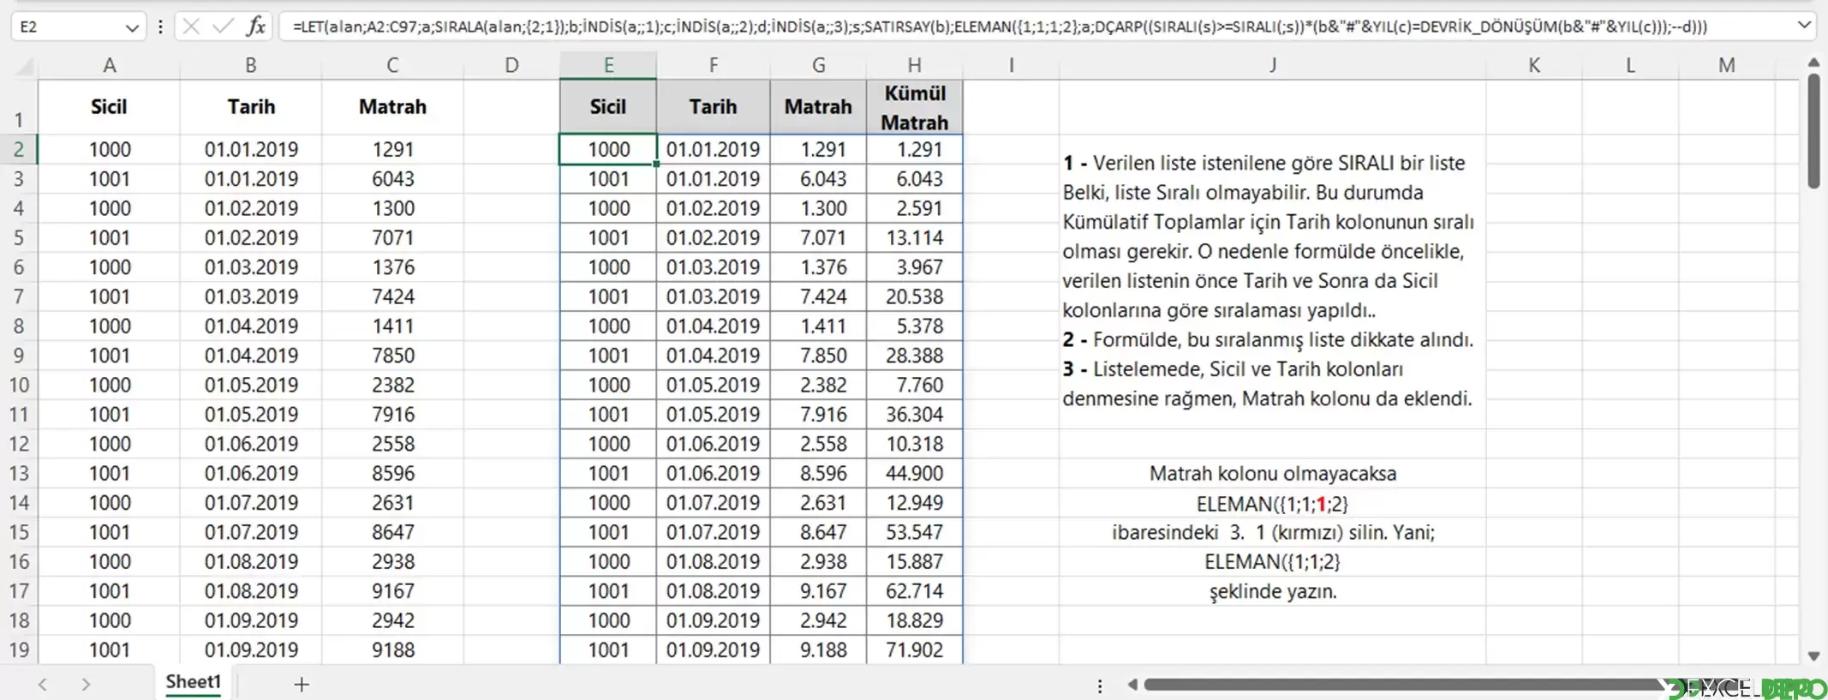Select row 10 header

point(19,385)
